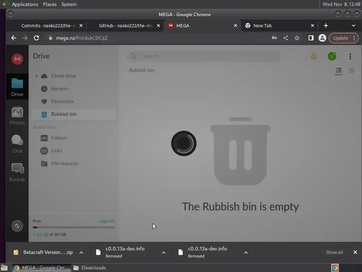Switch to Commits nasko222 tab
Viewport: 362px width, 272px height.
point(48,25)
